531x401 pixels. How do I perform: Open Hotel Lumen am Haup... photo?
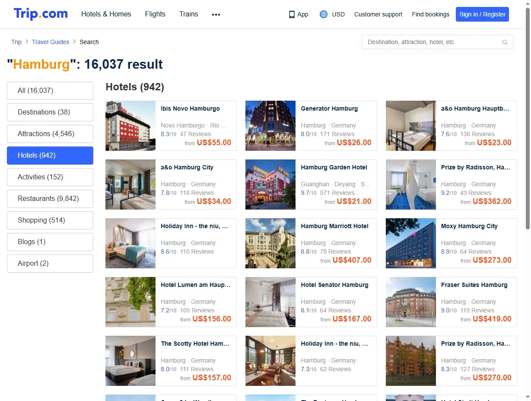tap(130, 302)
